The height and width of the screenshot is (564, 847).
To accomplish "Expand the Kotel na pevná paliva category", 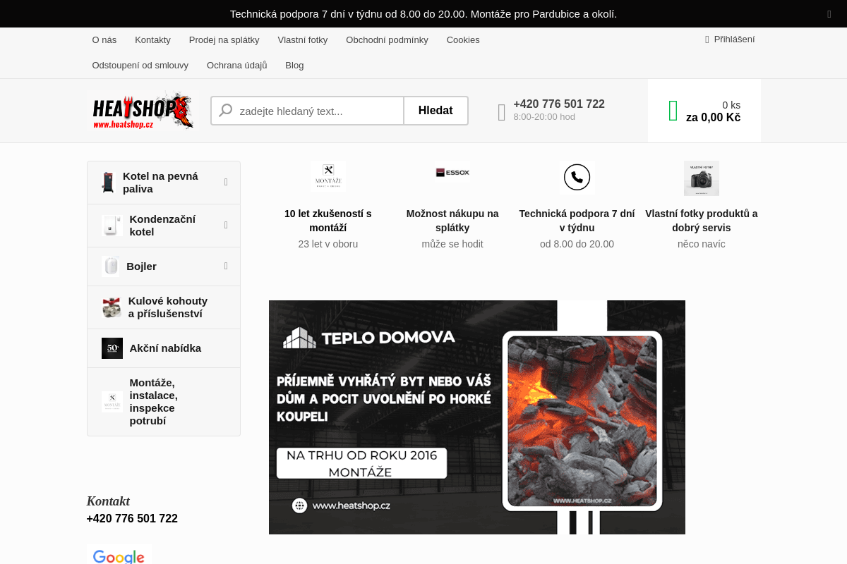I will [226, 182].
